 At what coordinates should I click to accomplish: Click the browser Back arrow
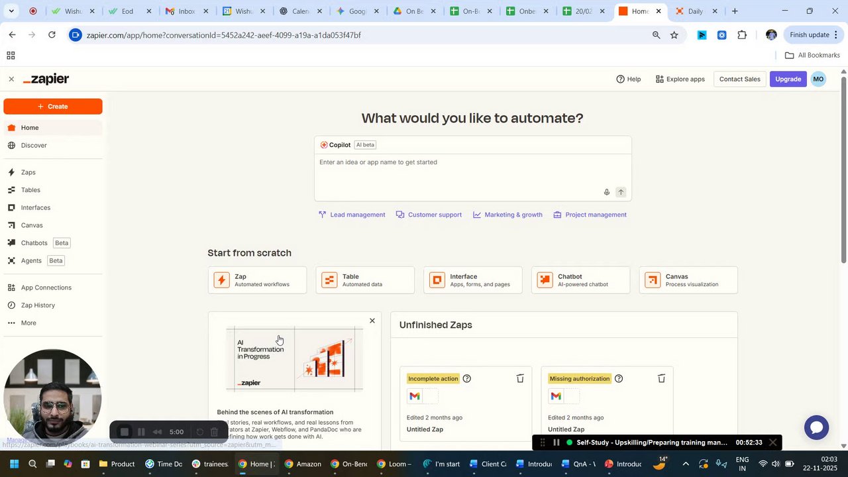12,34
